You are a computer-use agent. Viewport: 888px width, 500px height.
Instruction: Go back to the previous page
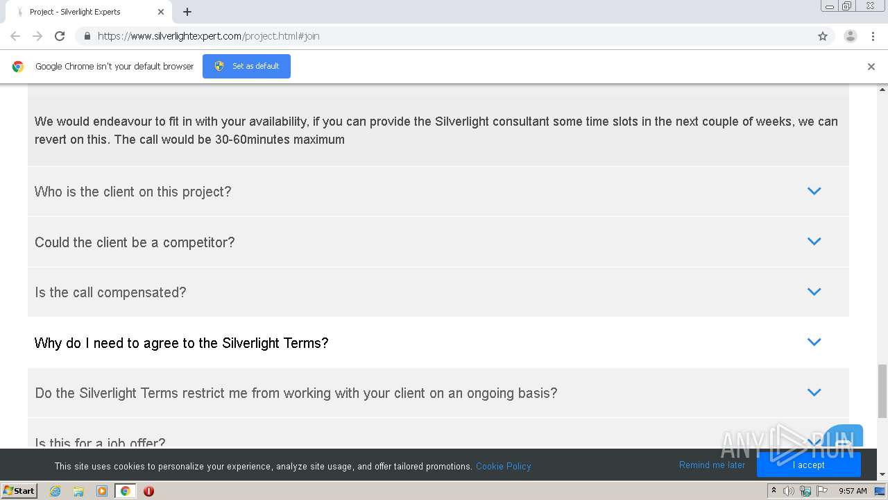[x=15, y=36]
